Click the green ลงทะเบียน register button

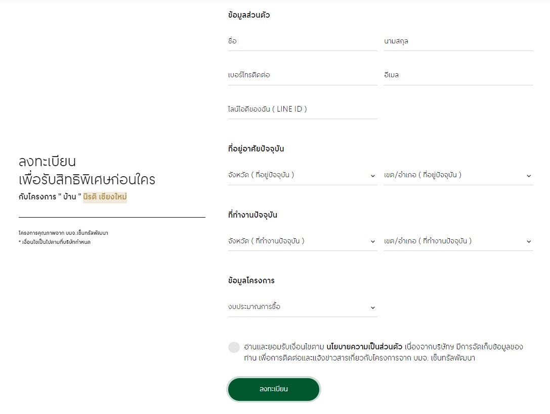click(x=274, y=389)
